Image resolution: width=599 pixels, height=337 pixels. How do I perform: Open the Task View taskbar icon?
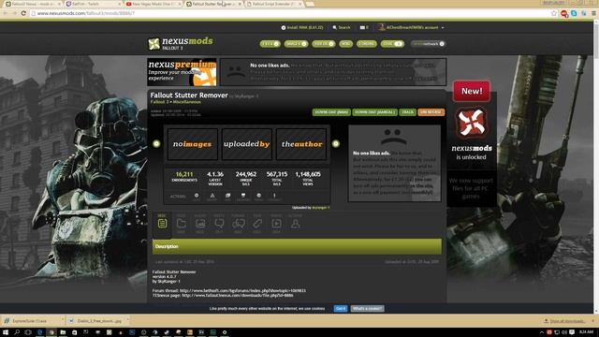pyautogui.click(x=28, y=332)
